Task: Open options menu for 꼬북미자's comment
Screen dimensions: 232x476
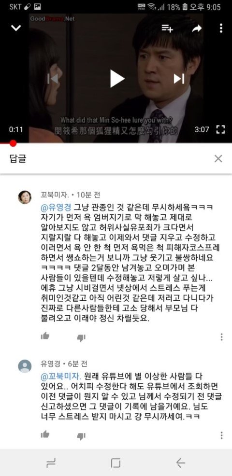Action: (x=222, y=336)
